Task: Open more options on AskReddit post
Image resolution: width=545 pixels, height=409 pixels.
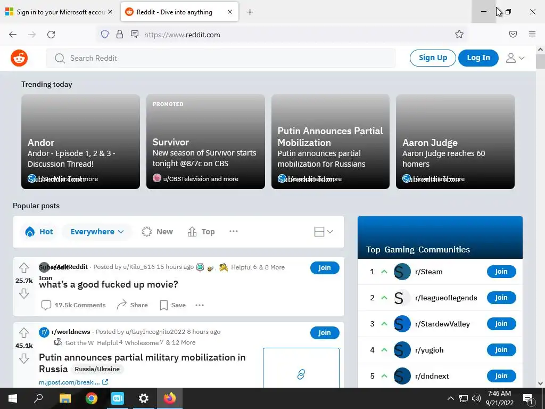Action: click(200, 305)
